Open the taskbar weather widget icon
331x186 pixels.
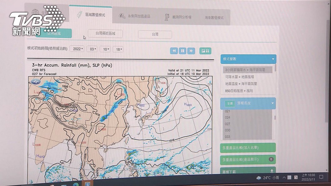point(259,178)
